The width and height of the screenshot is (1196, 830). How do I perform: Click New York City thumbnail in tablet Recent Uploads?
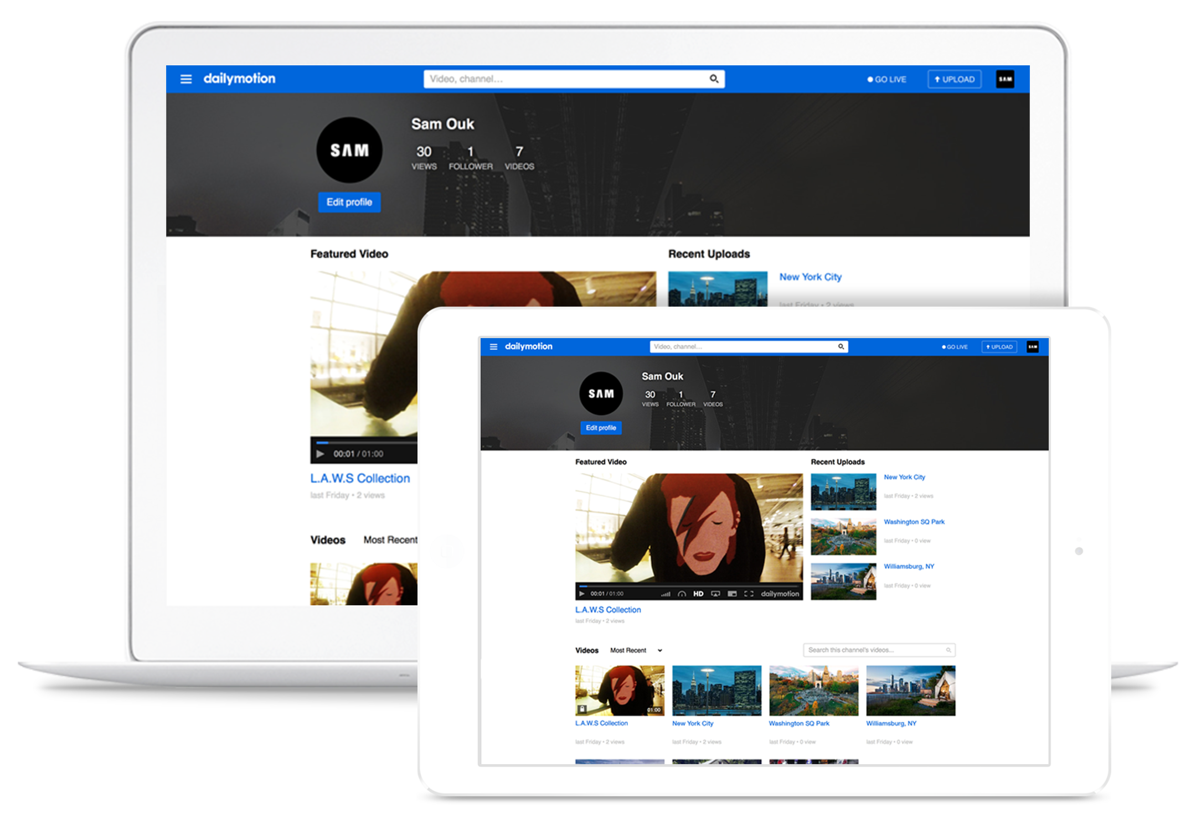point(843,491)
